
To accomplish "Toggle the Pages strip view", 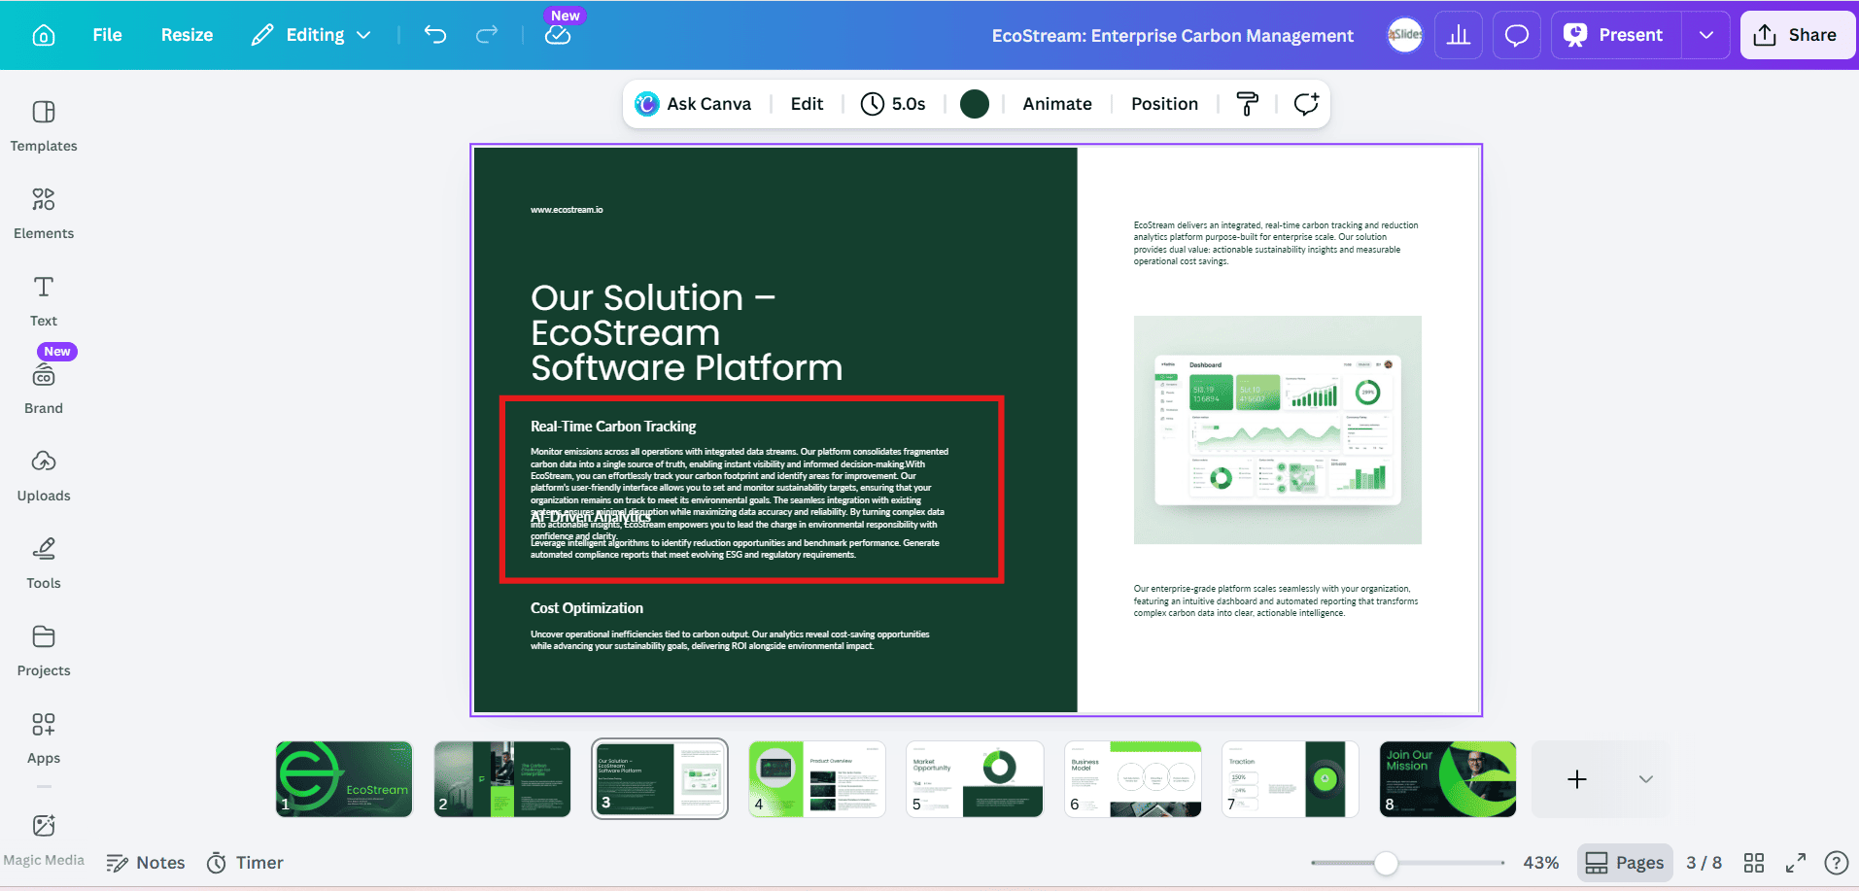I will 1625,863.
